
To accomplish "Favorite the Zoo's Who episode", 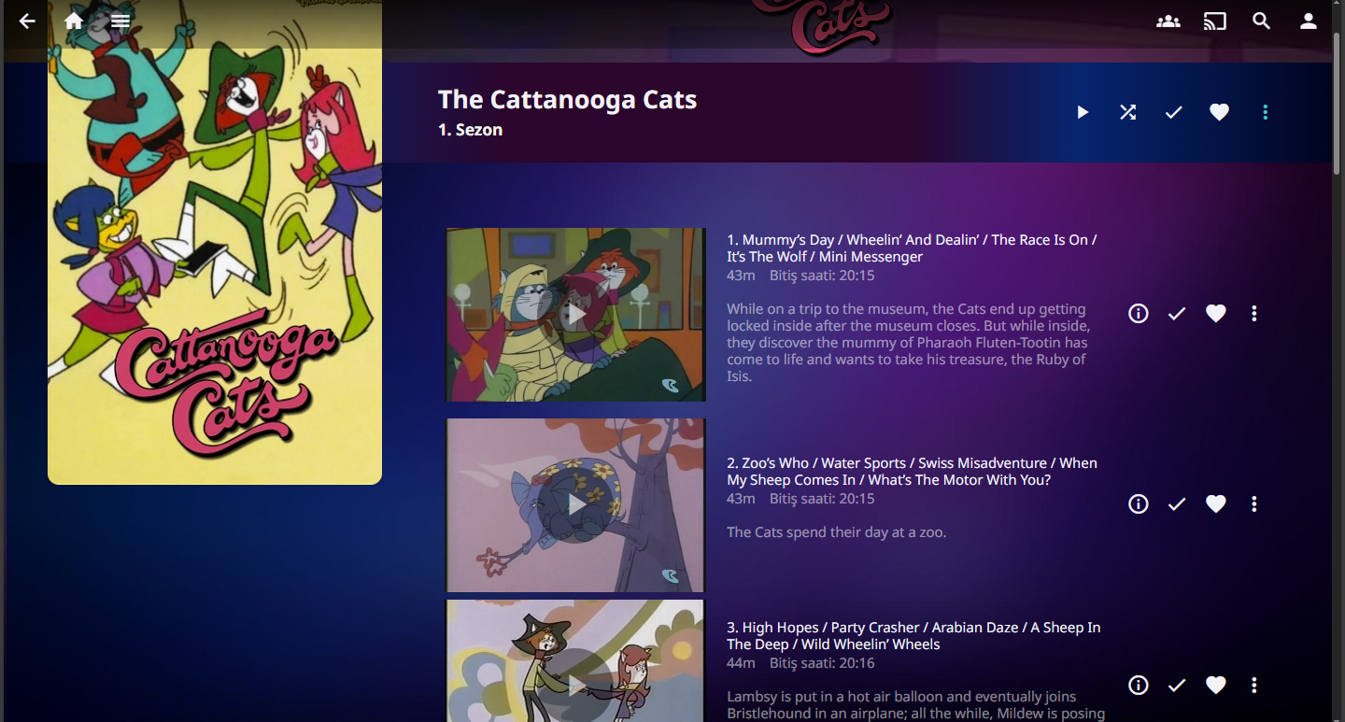I will pyautogui.click(x=1216, y=504).
